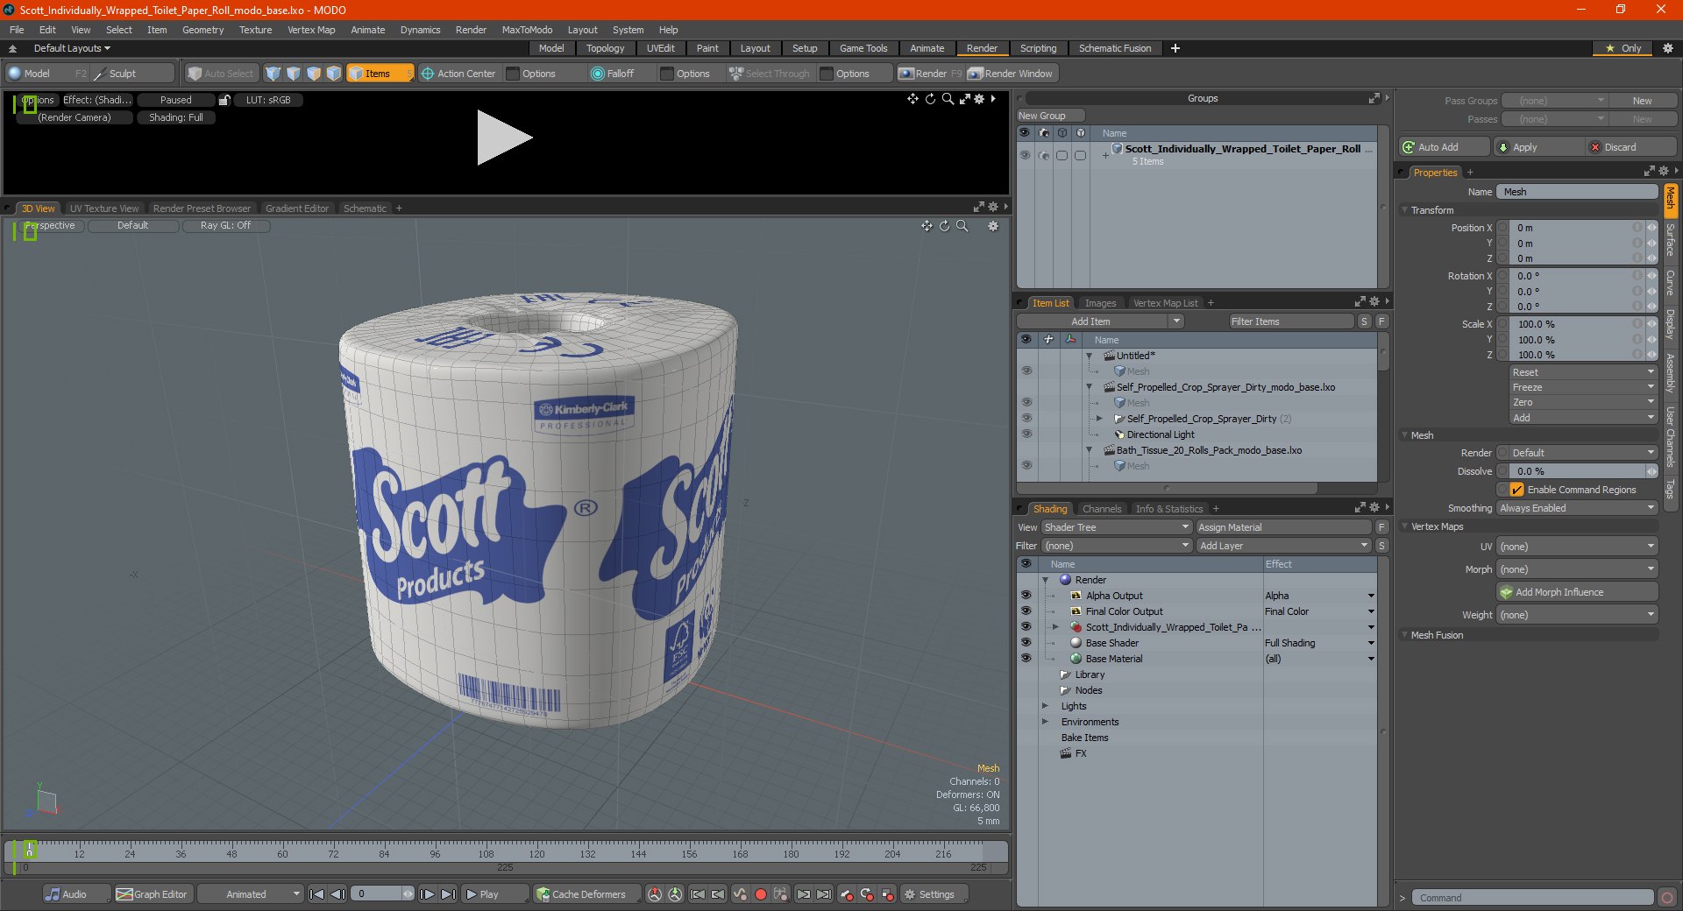Select the Materials selection mode icon
The width and height of the screenshot is (1683, 911).
point(334,74)
